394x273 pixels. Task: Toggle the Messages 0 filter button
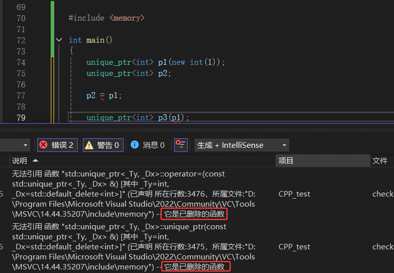[148, 145]
